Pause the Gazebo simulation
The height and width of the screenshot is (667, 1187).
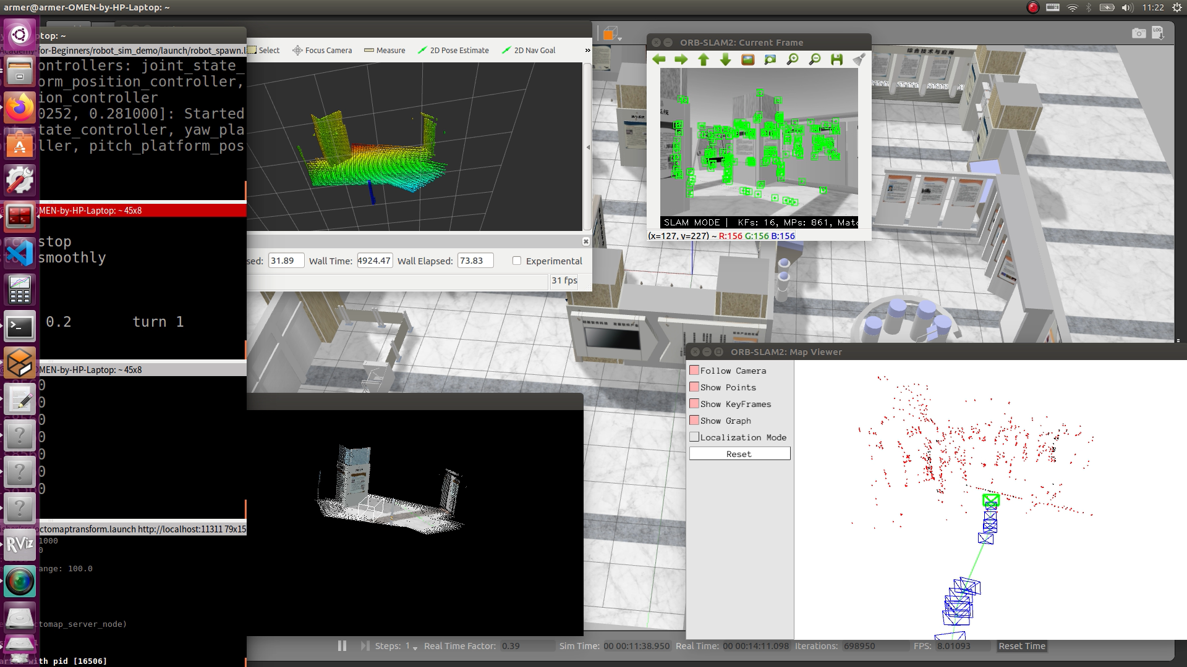tap(342, 646)
